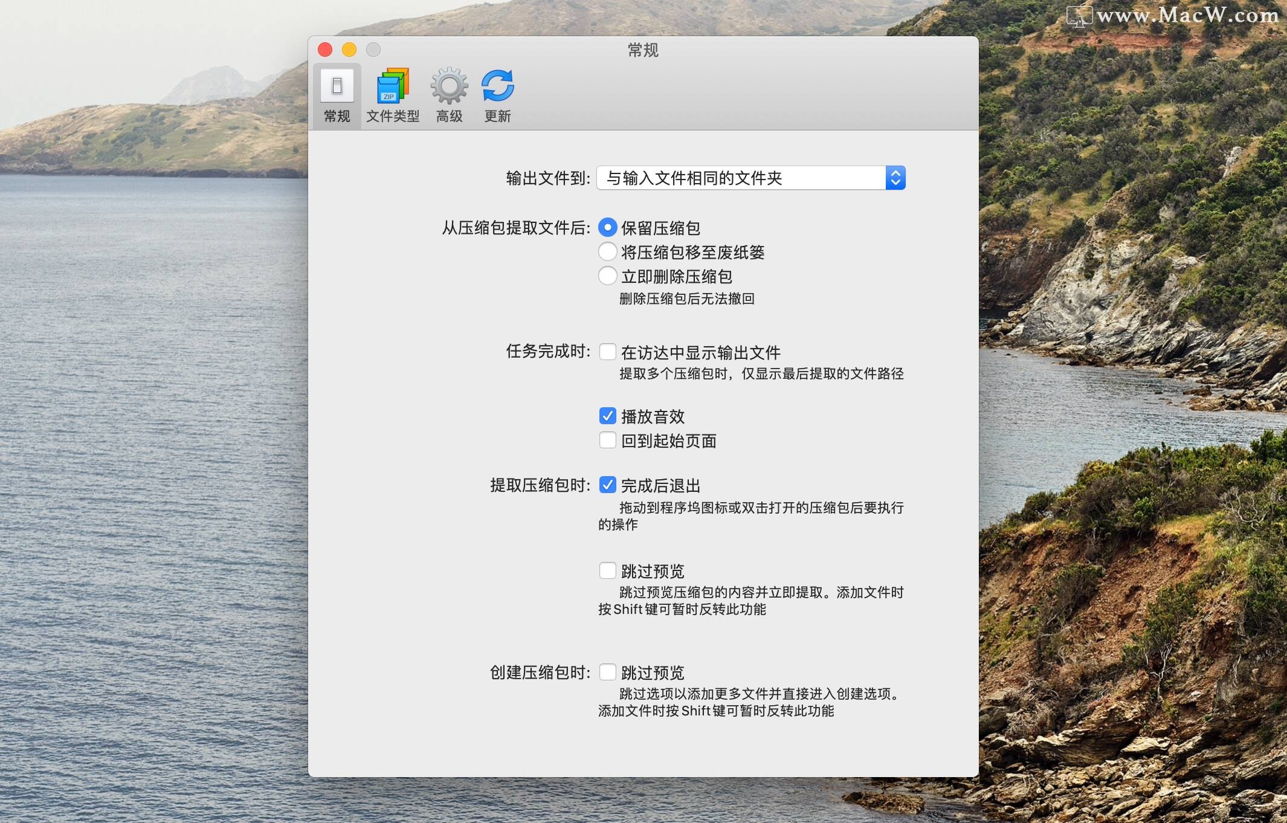Screen dimensions: 1287x823
Task: Select the 高级 gear icon
Action: 448,86
